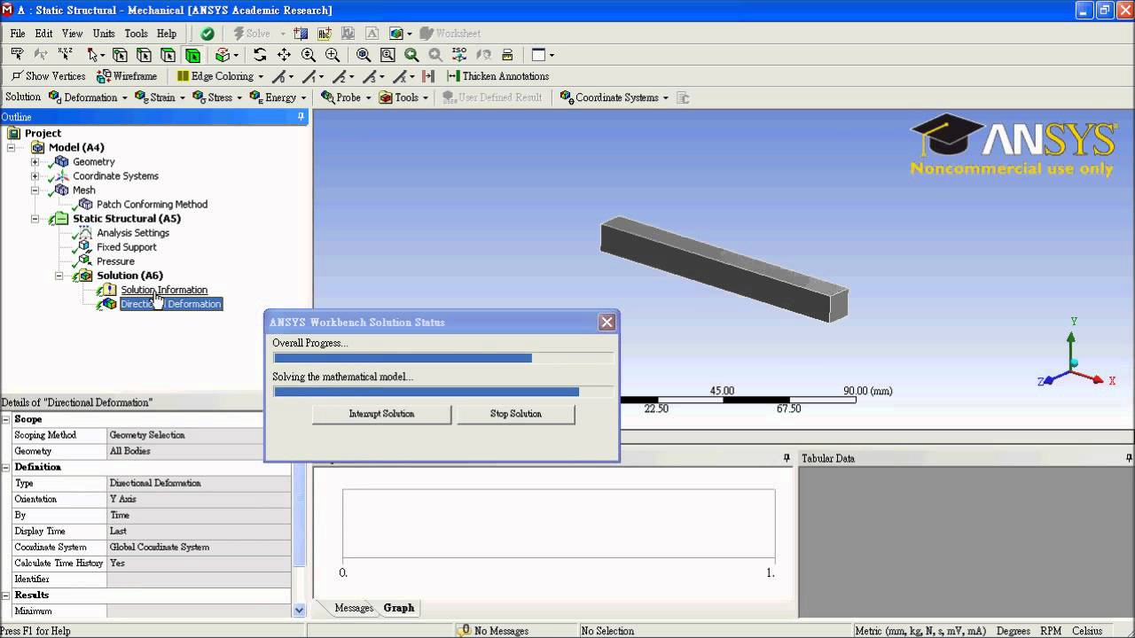This screenshot has width=1135, height=638.
Task: Click the Zoom To Fit icon
Action: click(364, 55)
